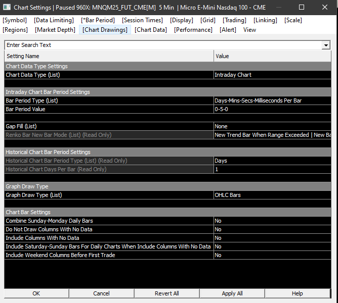Click the Cancel button
This screenshot has height=303, width=338.
tap(102, 293)
